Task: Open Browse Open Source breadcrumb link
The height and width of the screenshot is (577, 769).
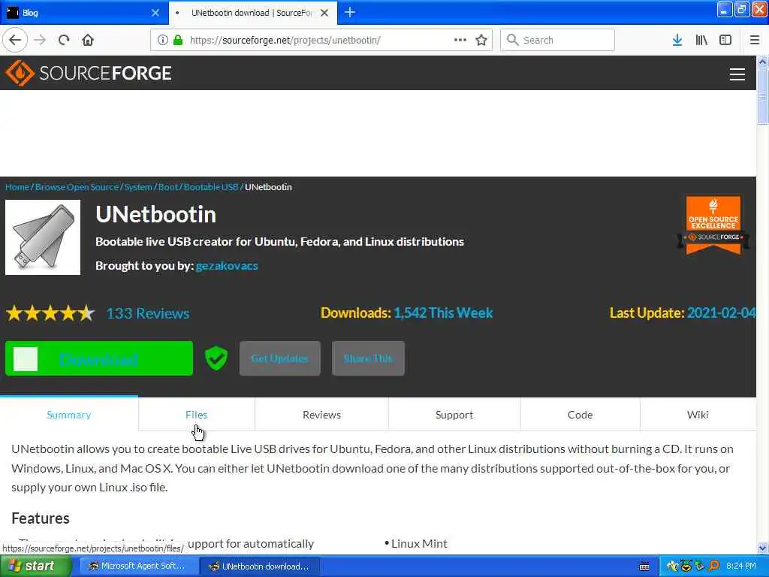Action: pos(77,187)
